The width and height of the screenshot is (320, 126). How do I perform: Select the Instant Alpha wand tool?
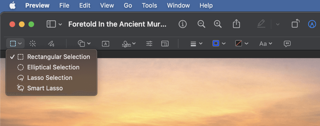pyautogui.click(x=33, y=44)
